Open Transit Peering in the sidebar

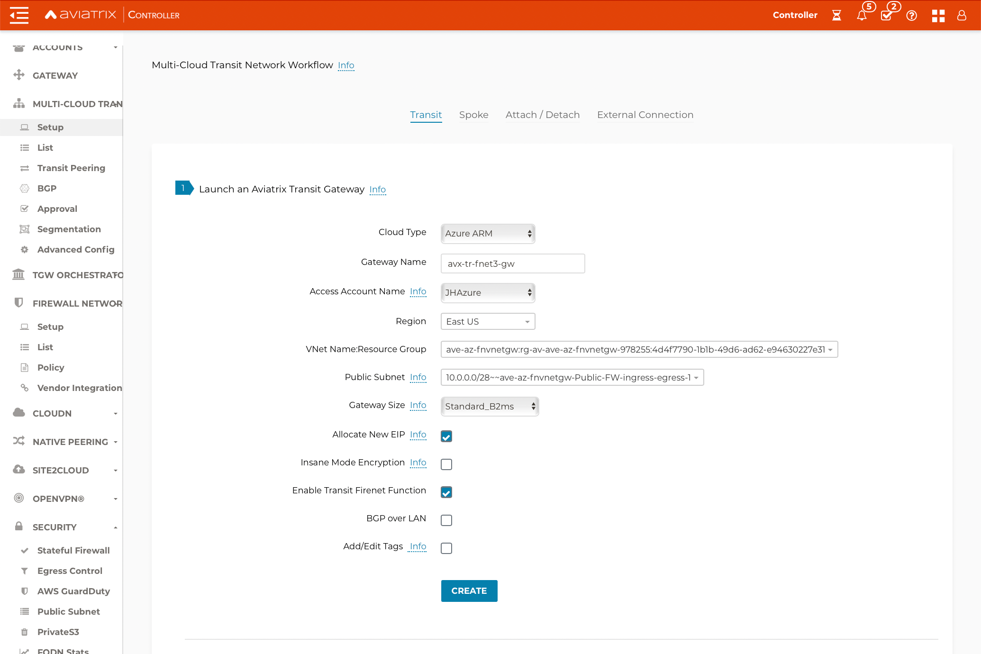71,168
